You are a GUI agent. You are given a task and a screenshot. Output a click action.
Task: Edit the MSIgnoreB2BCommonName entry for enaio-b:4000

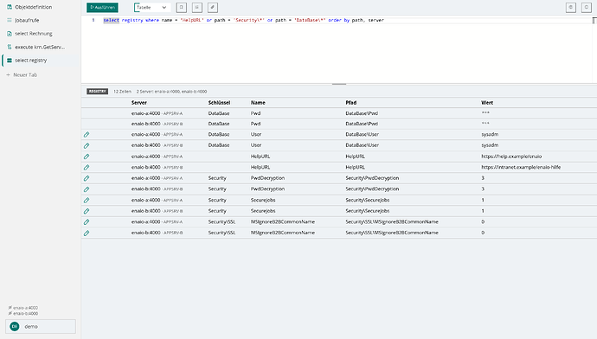point(87,233)
